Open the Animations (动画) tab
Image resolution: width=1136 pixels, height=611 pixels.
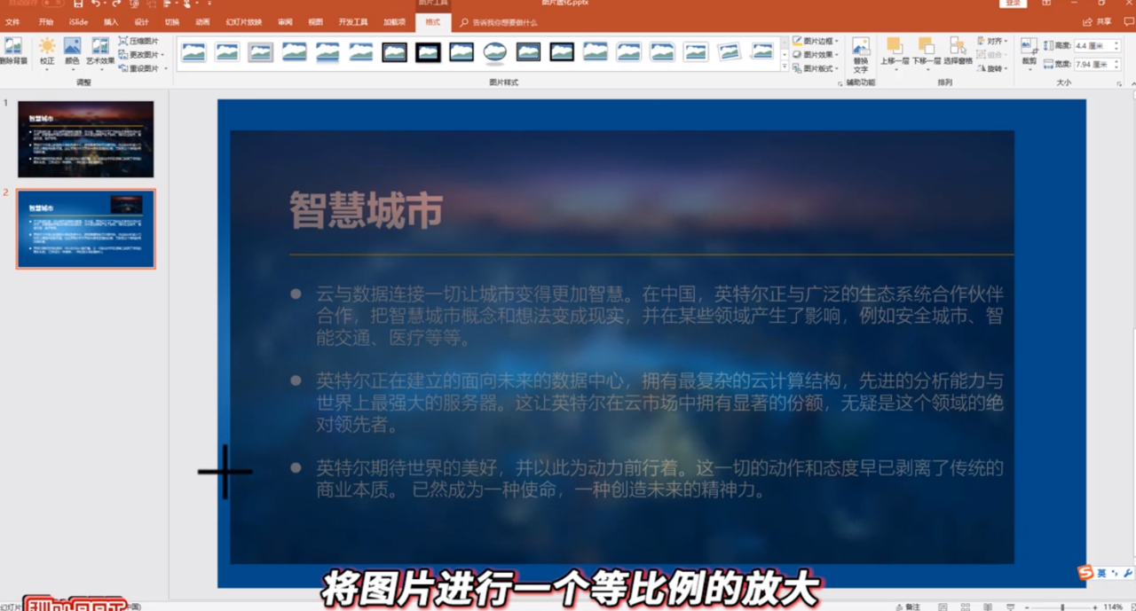pos(203,22)
